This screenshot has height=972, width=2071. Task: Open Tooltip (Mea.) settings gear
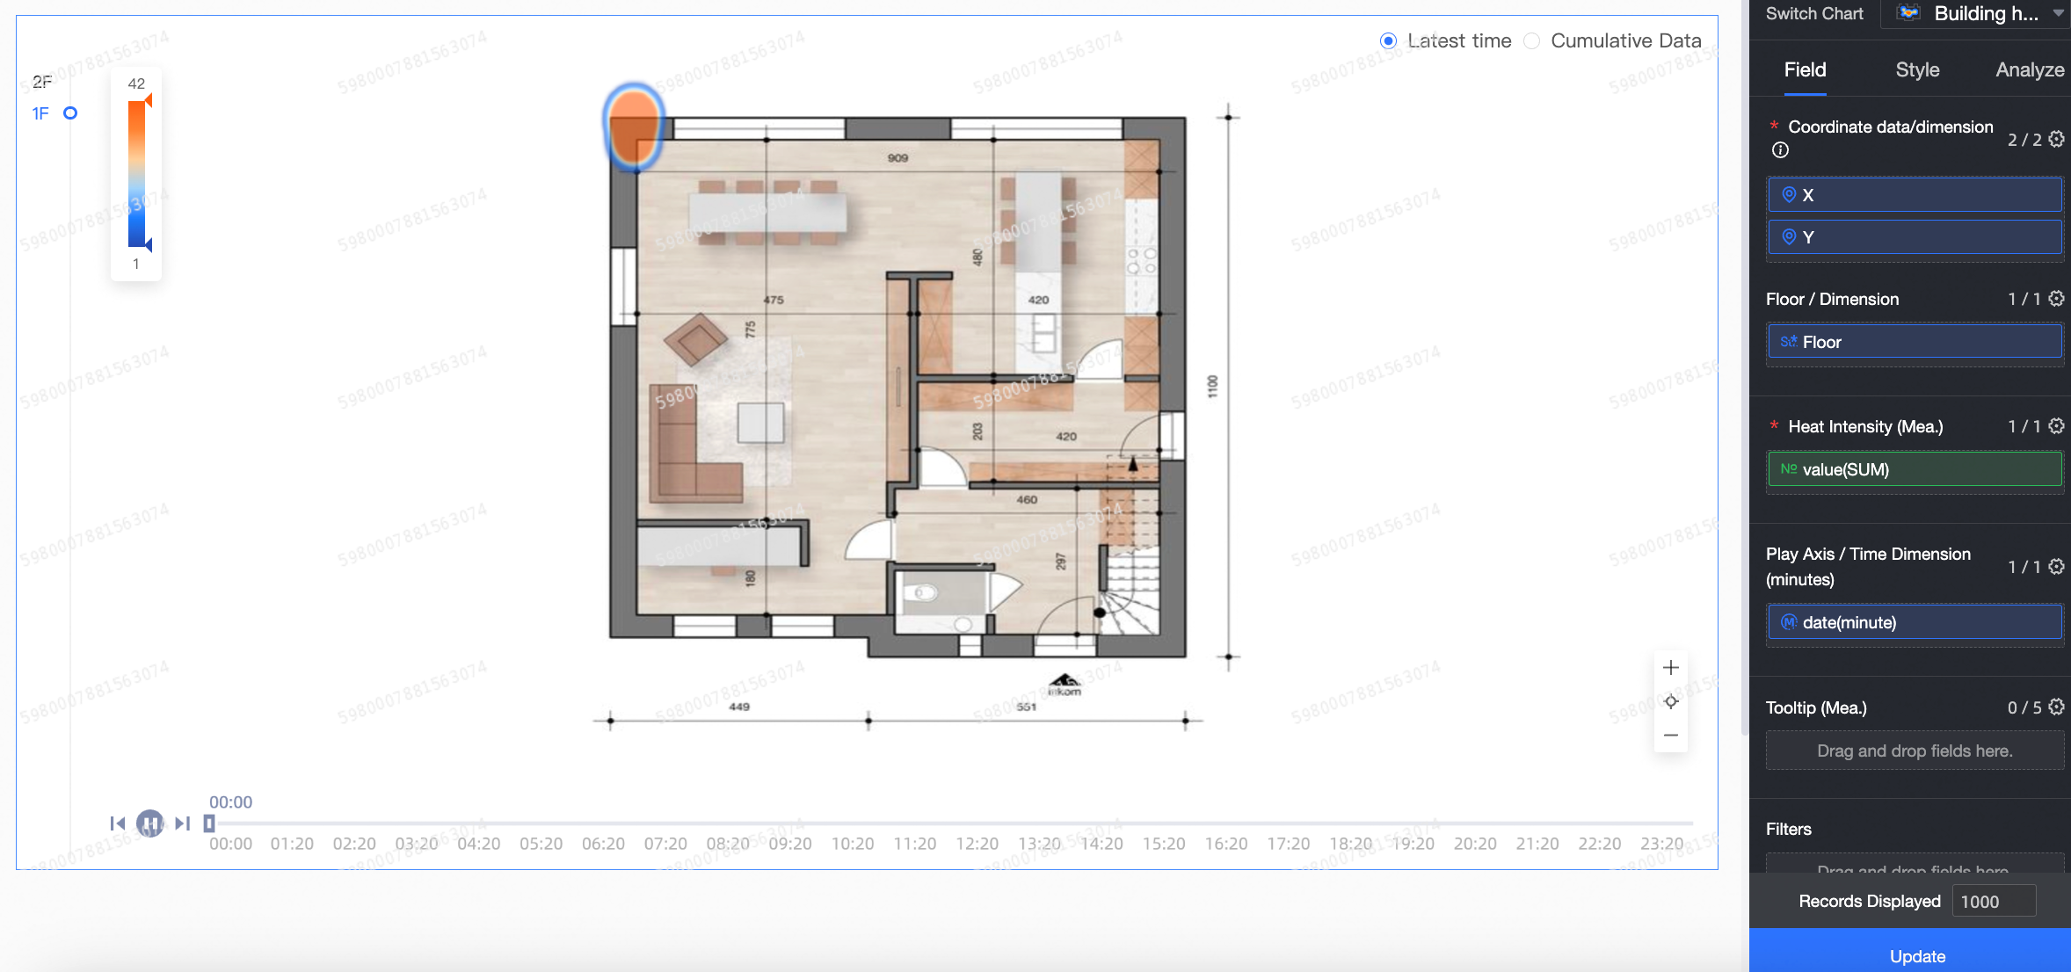click(2056, 707)
